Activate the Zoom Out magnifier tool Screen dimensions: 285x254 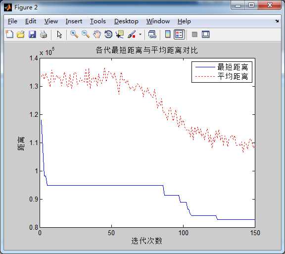pos(86,34)
